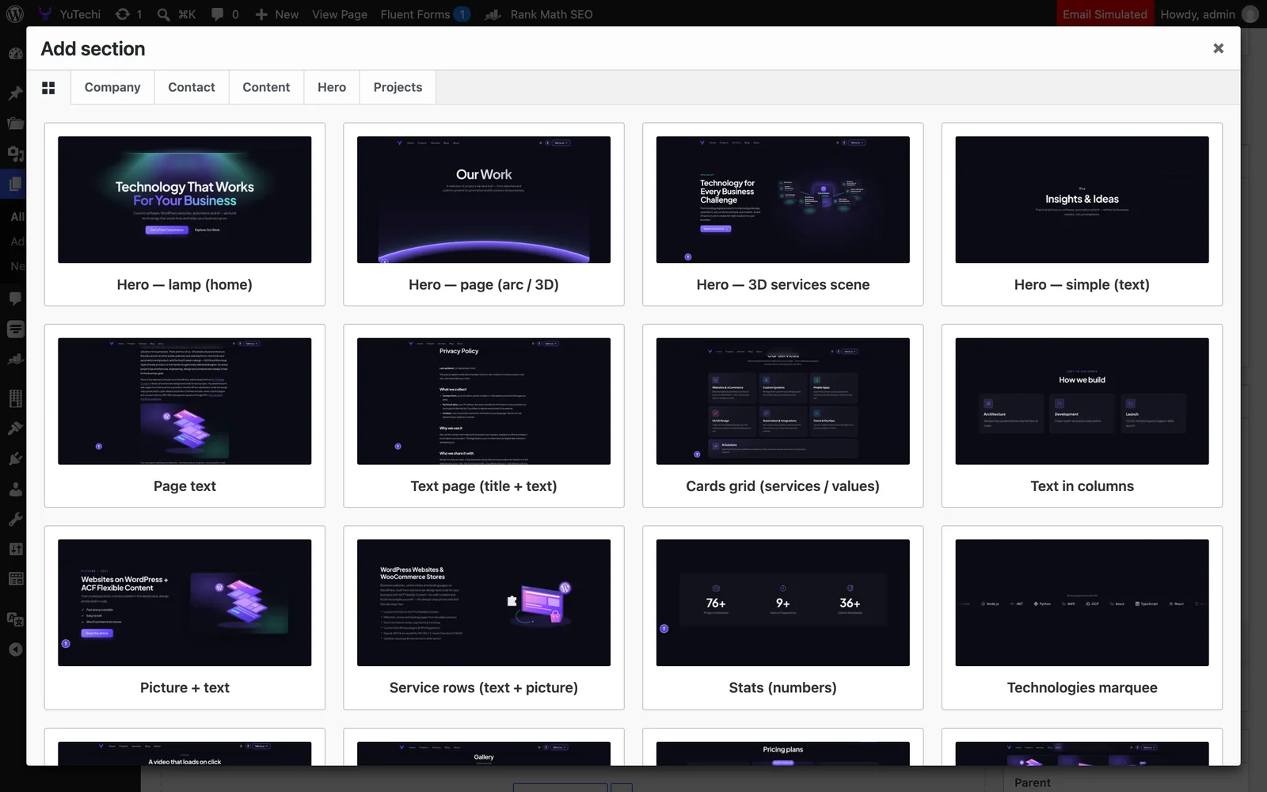The width and height of the screenshot is (1267, 792).
Task: Switch to the Contact tab
Action: tap(192, 87)
